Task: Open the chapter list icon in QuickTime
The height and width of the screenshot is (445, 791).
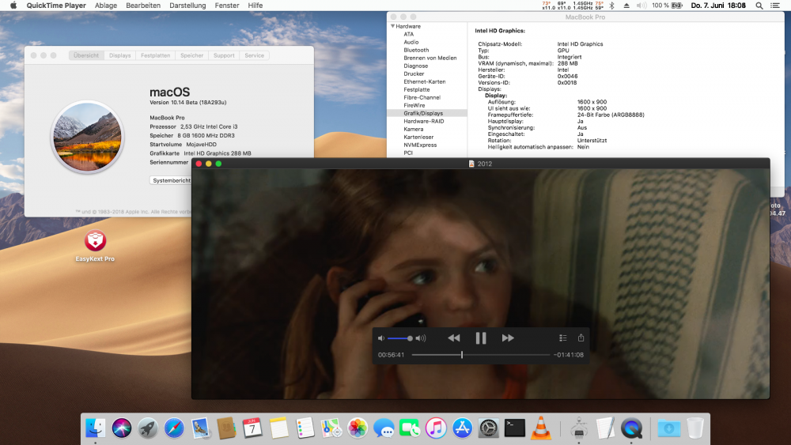Action: click(x=563, y=338)
